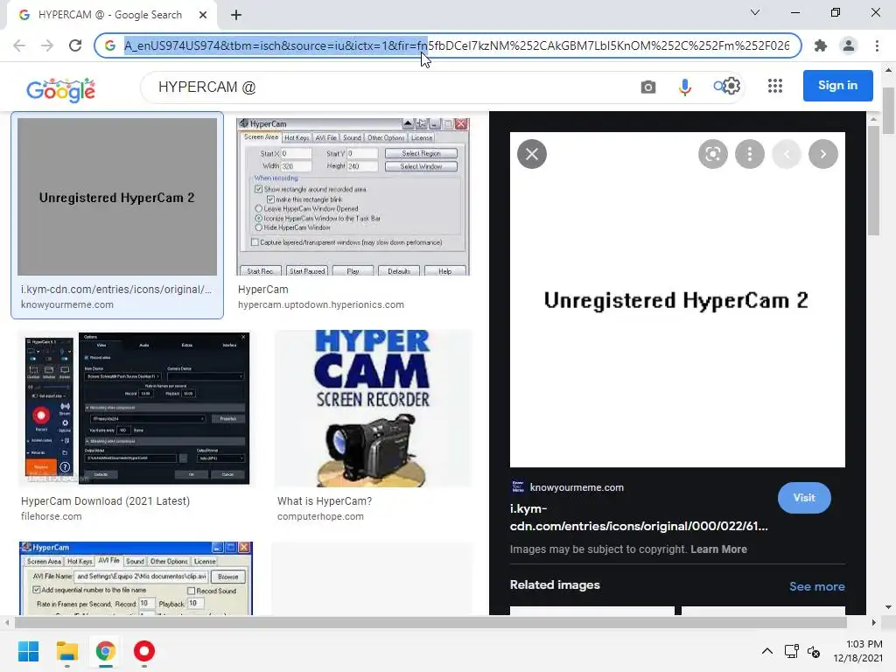The width and height of the screenshot is (896, 672).
Task: Go back in Chrome history
Action: point(19,45)
